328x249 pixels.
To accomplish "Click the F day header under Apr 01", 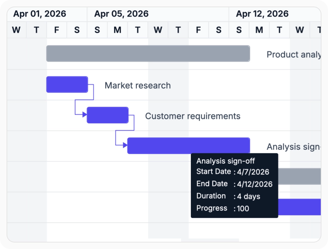I will click(57, 30).
